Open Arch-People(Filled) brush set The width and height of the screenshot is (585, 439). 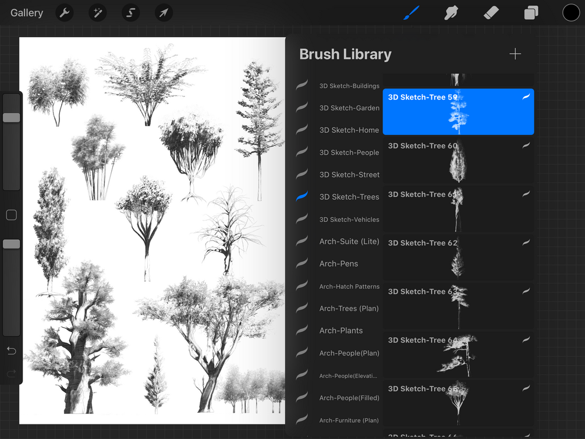pos(349,398)
